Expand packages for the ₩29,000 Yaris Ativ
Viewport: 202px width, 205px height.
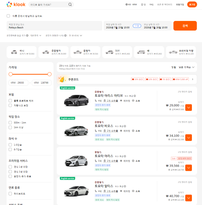click(189, 108)
